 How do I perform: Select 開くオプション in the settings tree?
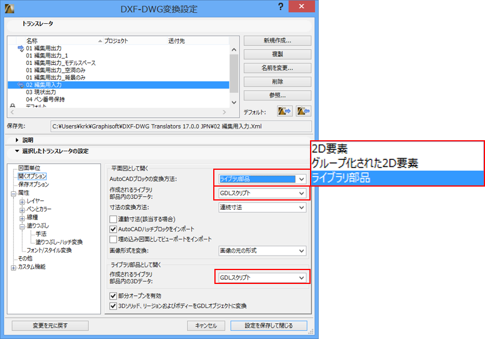[32, 176]
